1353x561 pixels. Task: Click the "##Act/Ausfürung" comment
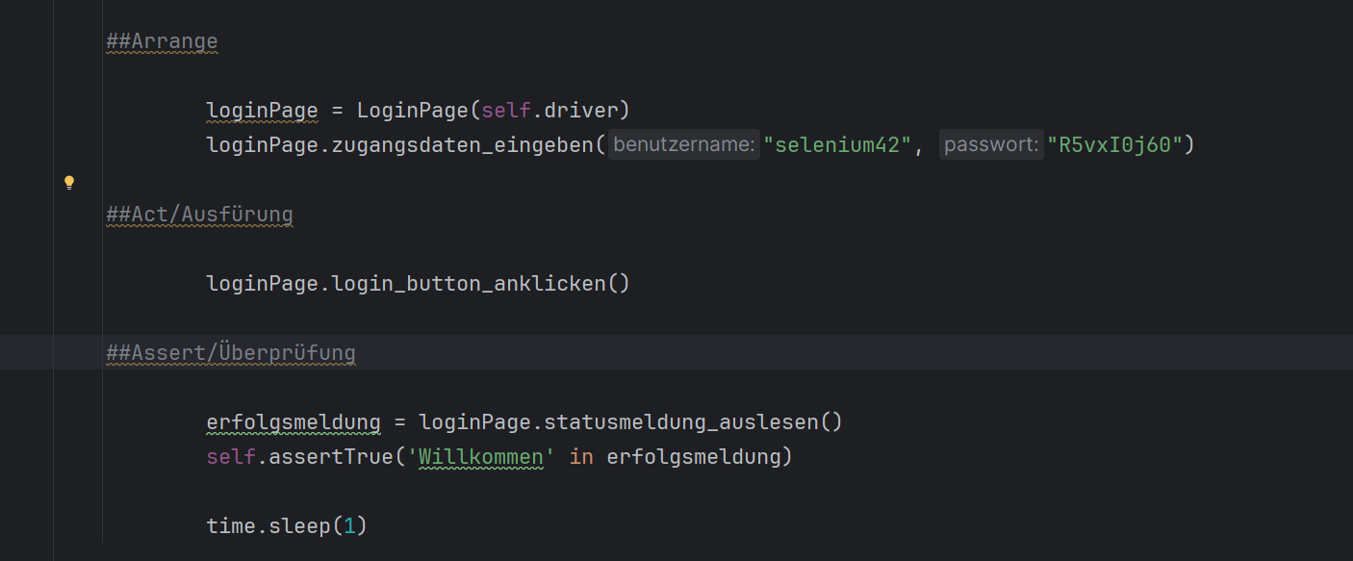(x=199, y=214)
